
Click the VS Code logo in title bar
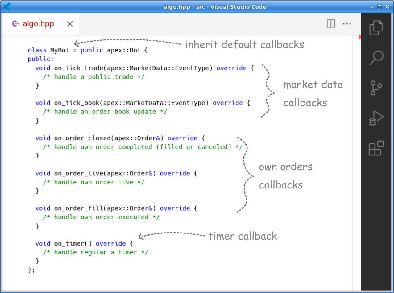click(x=6, y=6)
